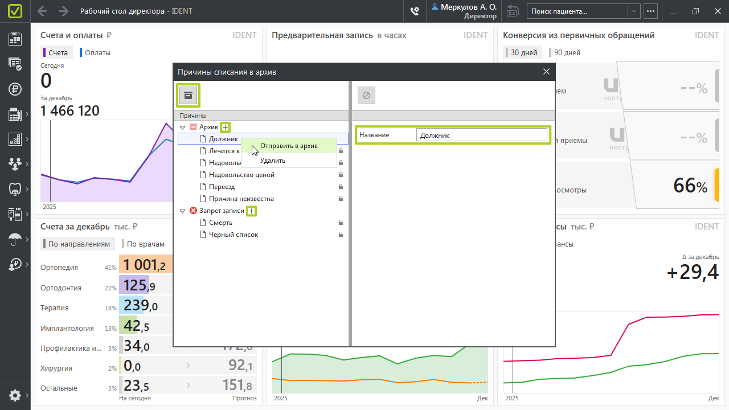Screen dimensions: 729x410
Task: Choose Отправить в архив from context menu
Action: (289, 146)
